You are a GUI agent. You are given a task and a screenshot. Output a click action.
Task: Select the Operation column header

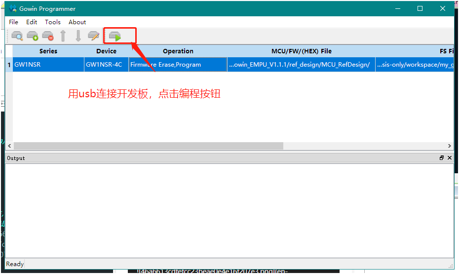click(178, 51)
